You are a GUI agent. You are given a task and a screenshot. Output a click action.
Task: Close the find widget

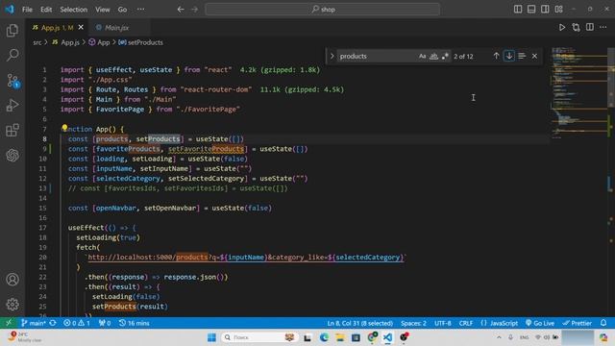(x=534, y=56)
